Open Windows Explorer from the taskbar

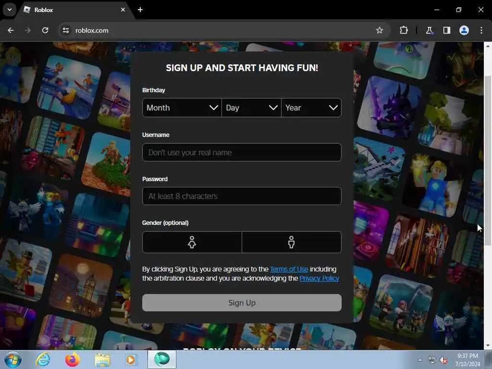coord(102,360)
